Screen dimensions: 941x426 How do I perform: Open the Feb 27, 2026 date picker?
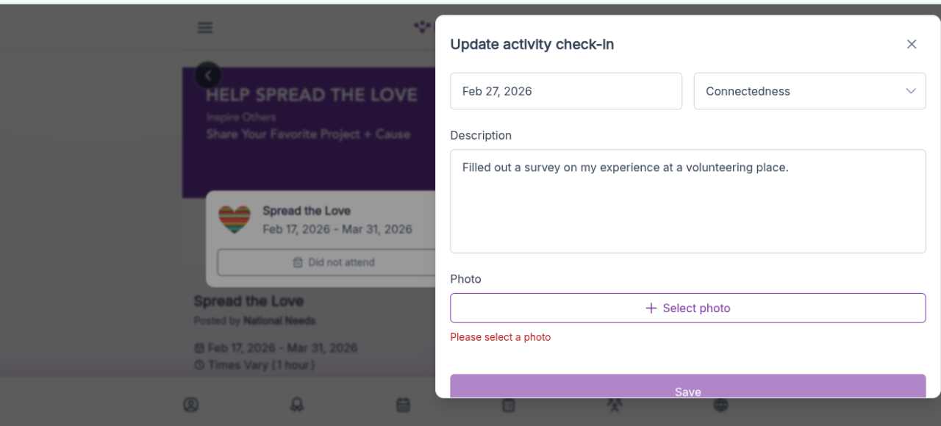click(x=565, y=91)
